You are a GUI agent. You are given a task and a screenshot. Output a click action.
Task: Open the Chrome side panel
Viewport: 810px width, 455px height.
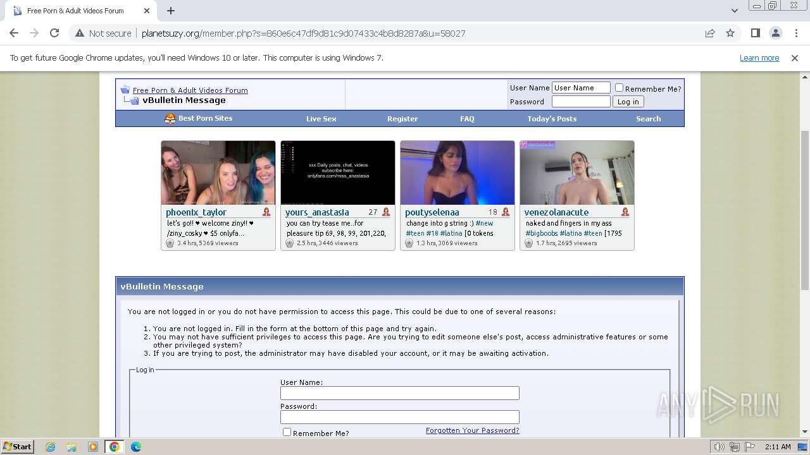coord(755,33)
